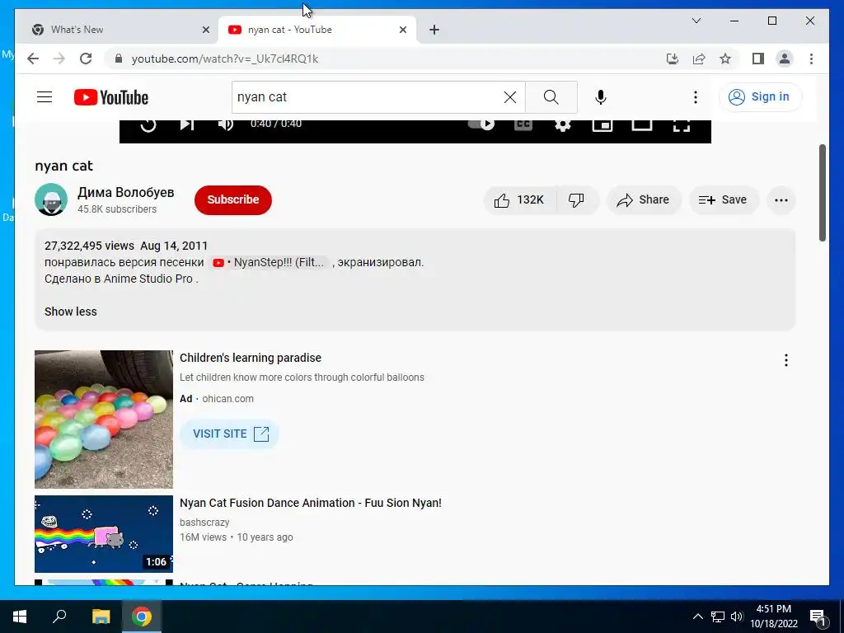Open File Explorer from the taskbar

click(101, 617)
